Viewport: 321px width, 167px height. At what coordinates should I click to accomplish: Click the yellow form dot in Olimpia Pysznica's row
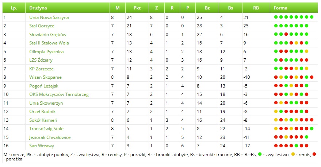point(307,51)
